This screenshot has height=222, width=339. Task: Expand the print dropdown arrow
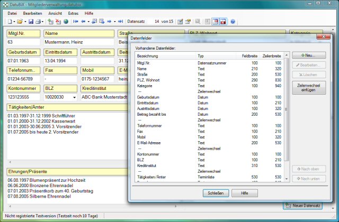tap(43, 22)
